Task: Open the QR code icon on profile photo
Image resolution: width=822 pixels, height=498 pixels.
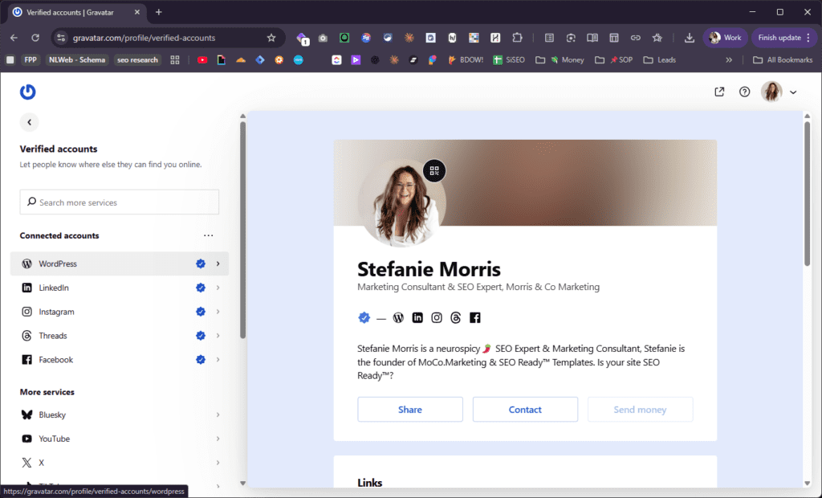Action: 434,170
